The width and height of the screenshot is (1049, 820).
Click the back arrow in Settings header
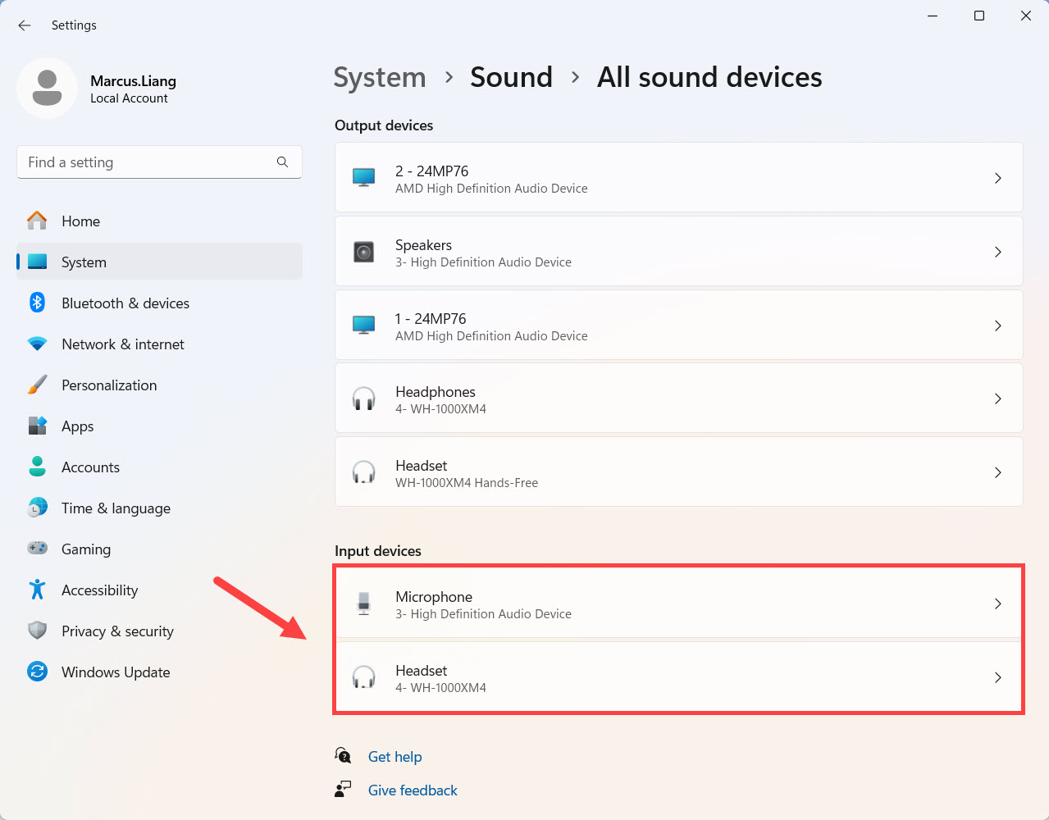click(x=25, y=25)
